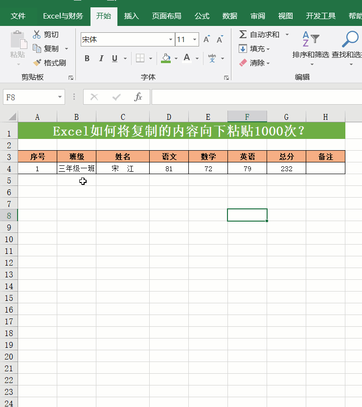Activate the Format Painter brush

[49, 63]
